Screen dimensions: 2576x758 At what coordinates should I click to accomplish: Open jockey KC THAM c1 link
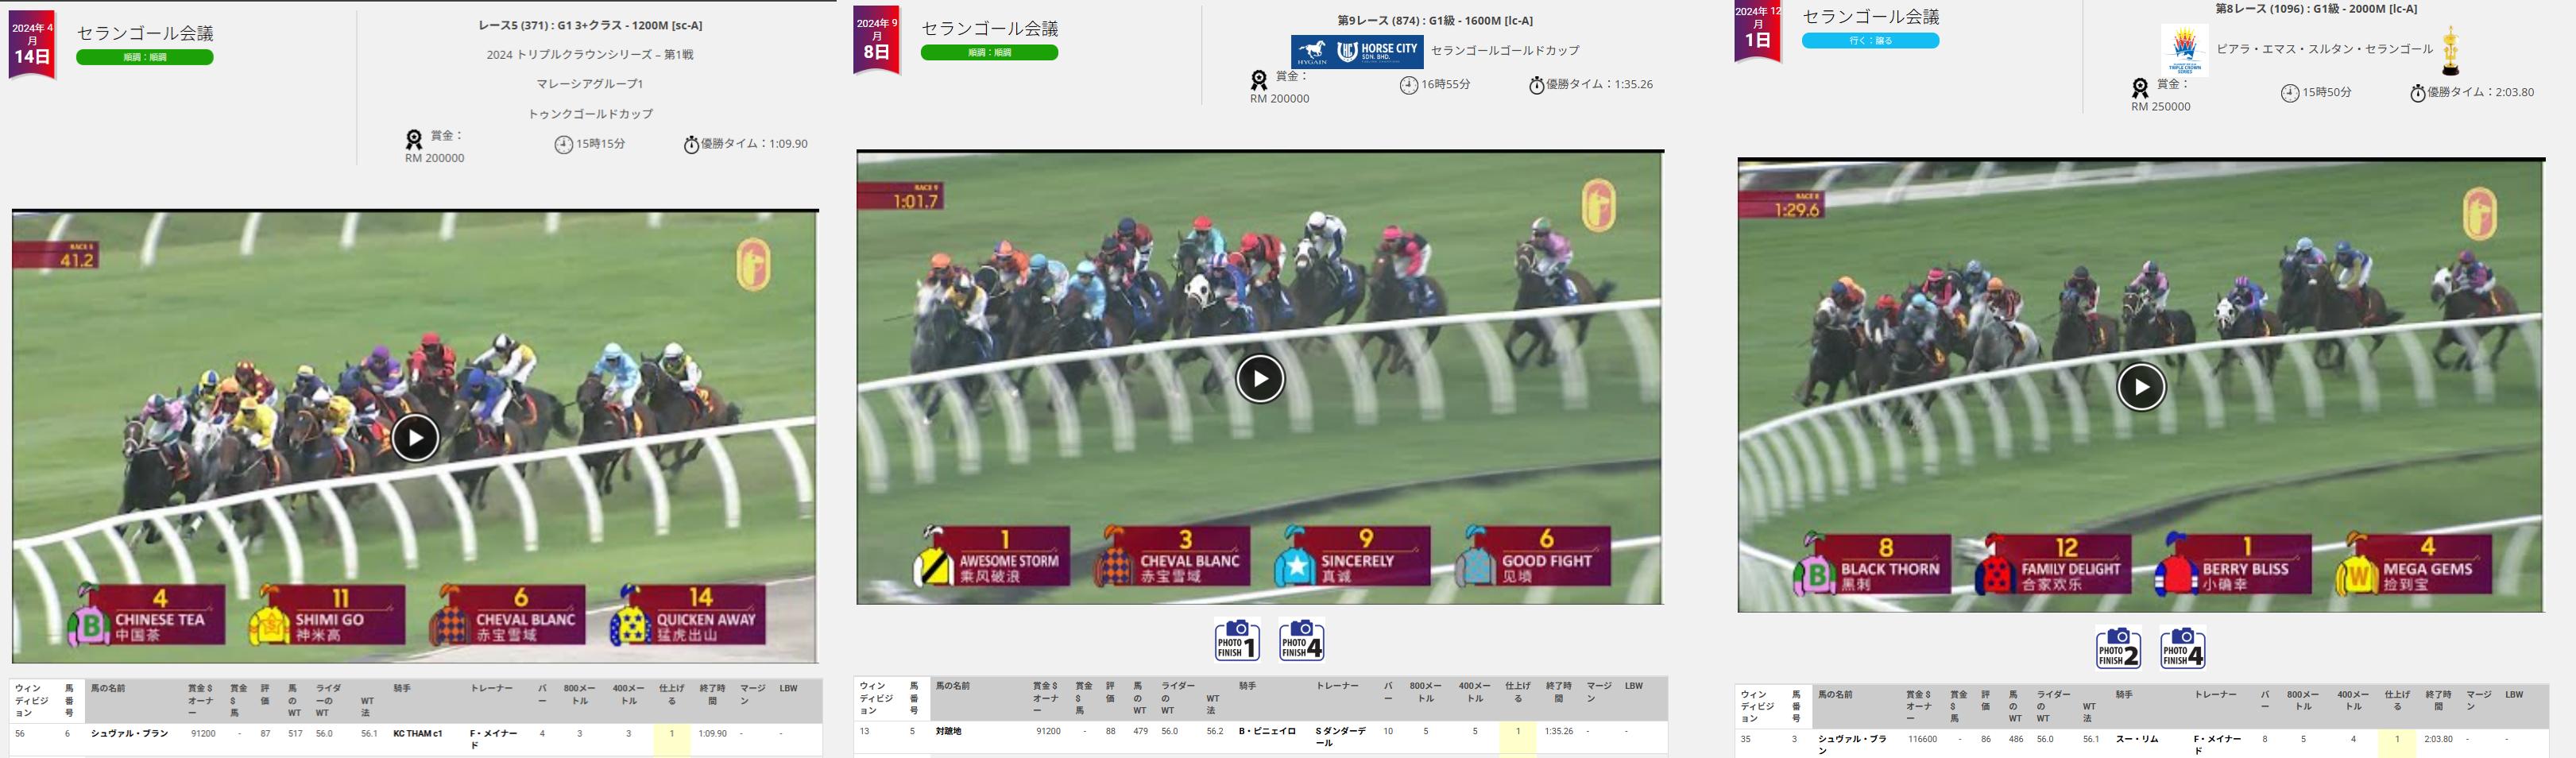418,734
